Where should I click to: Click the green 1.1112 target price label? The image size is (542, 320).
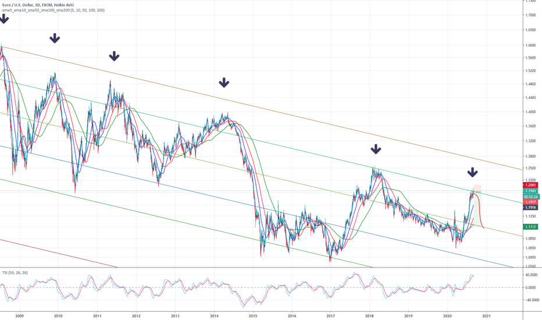530,227
